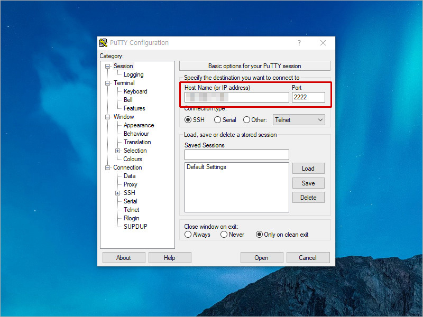Screen dimensions: 423x317
Task: Collapse the Connection tree node
Action: pos(107,167)
